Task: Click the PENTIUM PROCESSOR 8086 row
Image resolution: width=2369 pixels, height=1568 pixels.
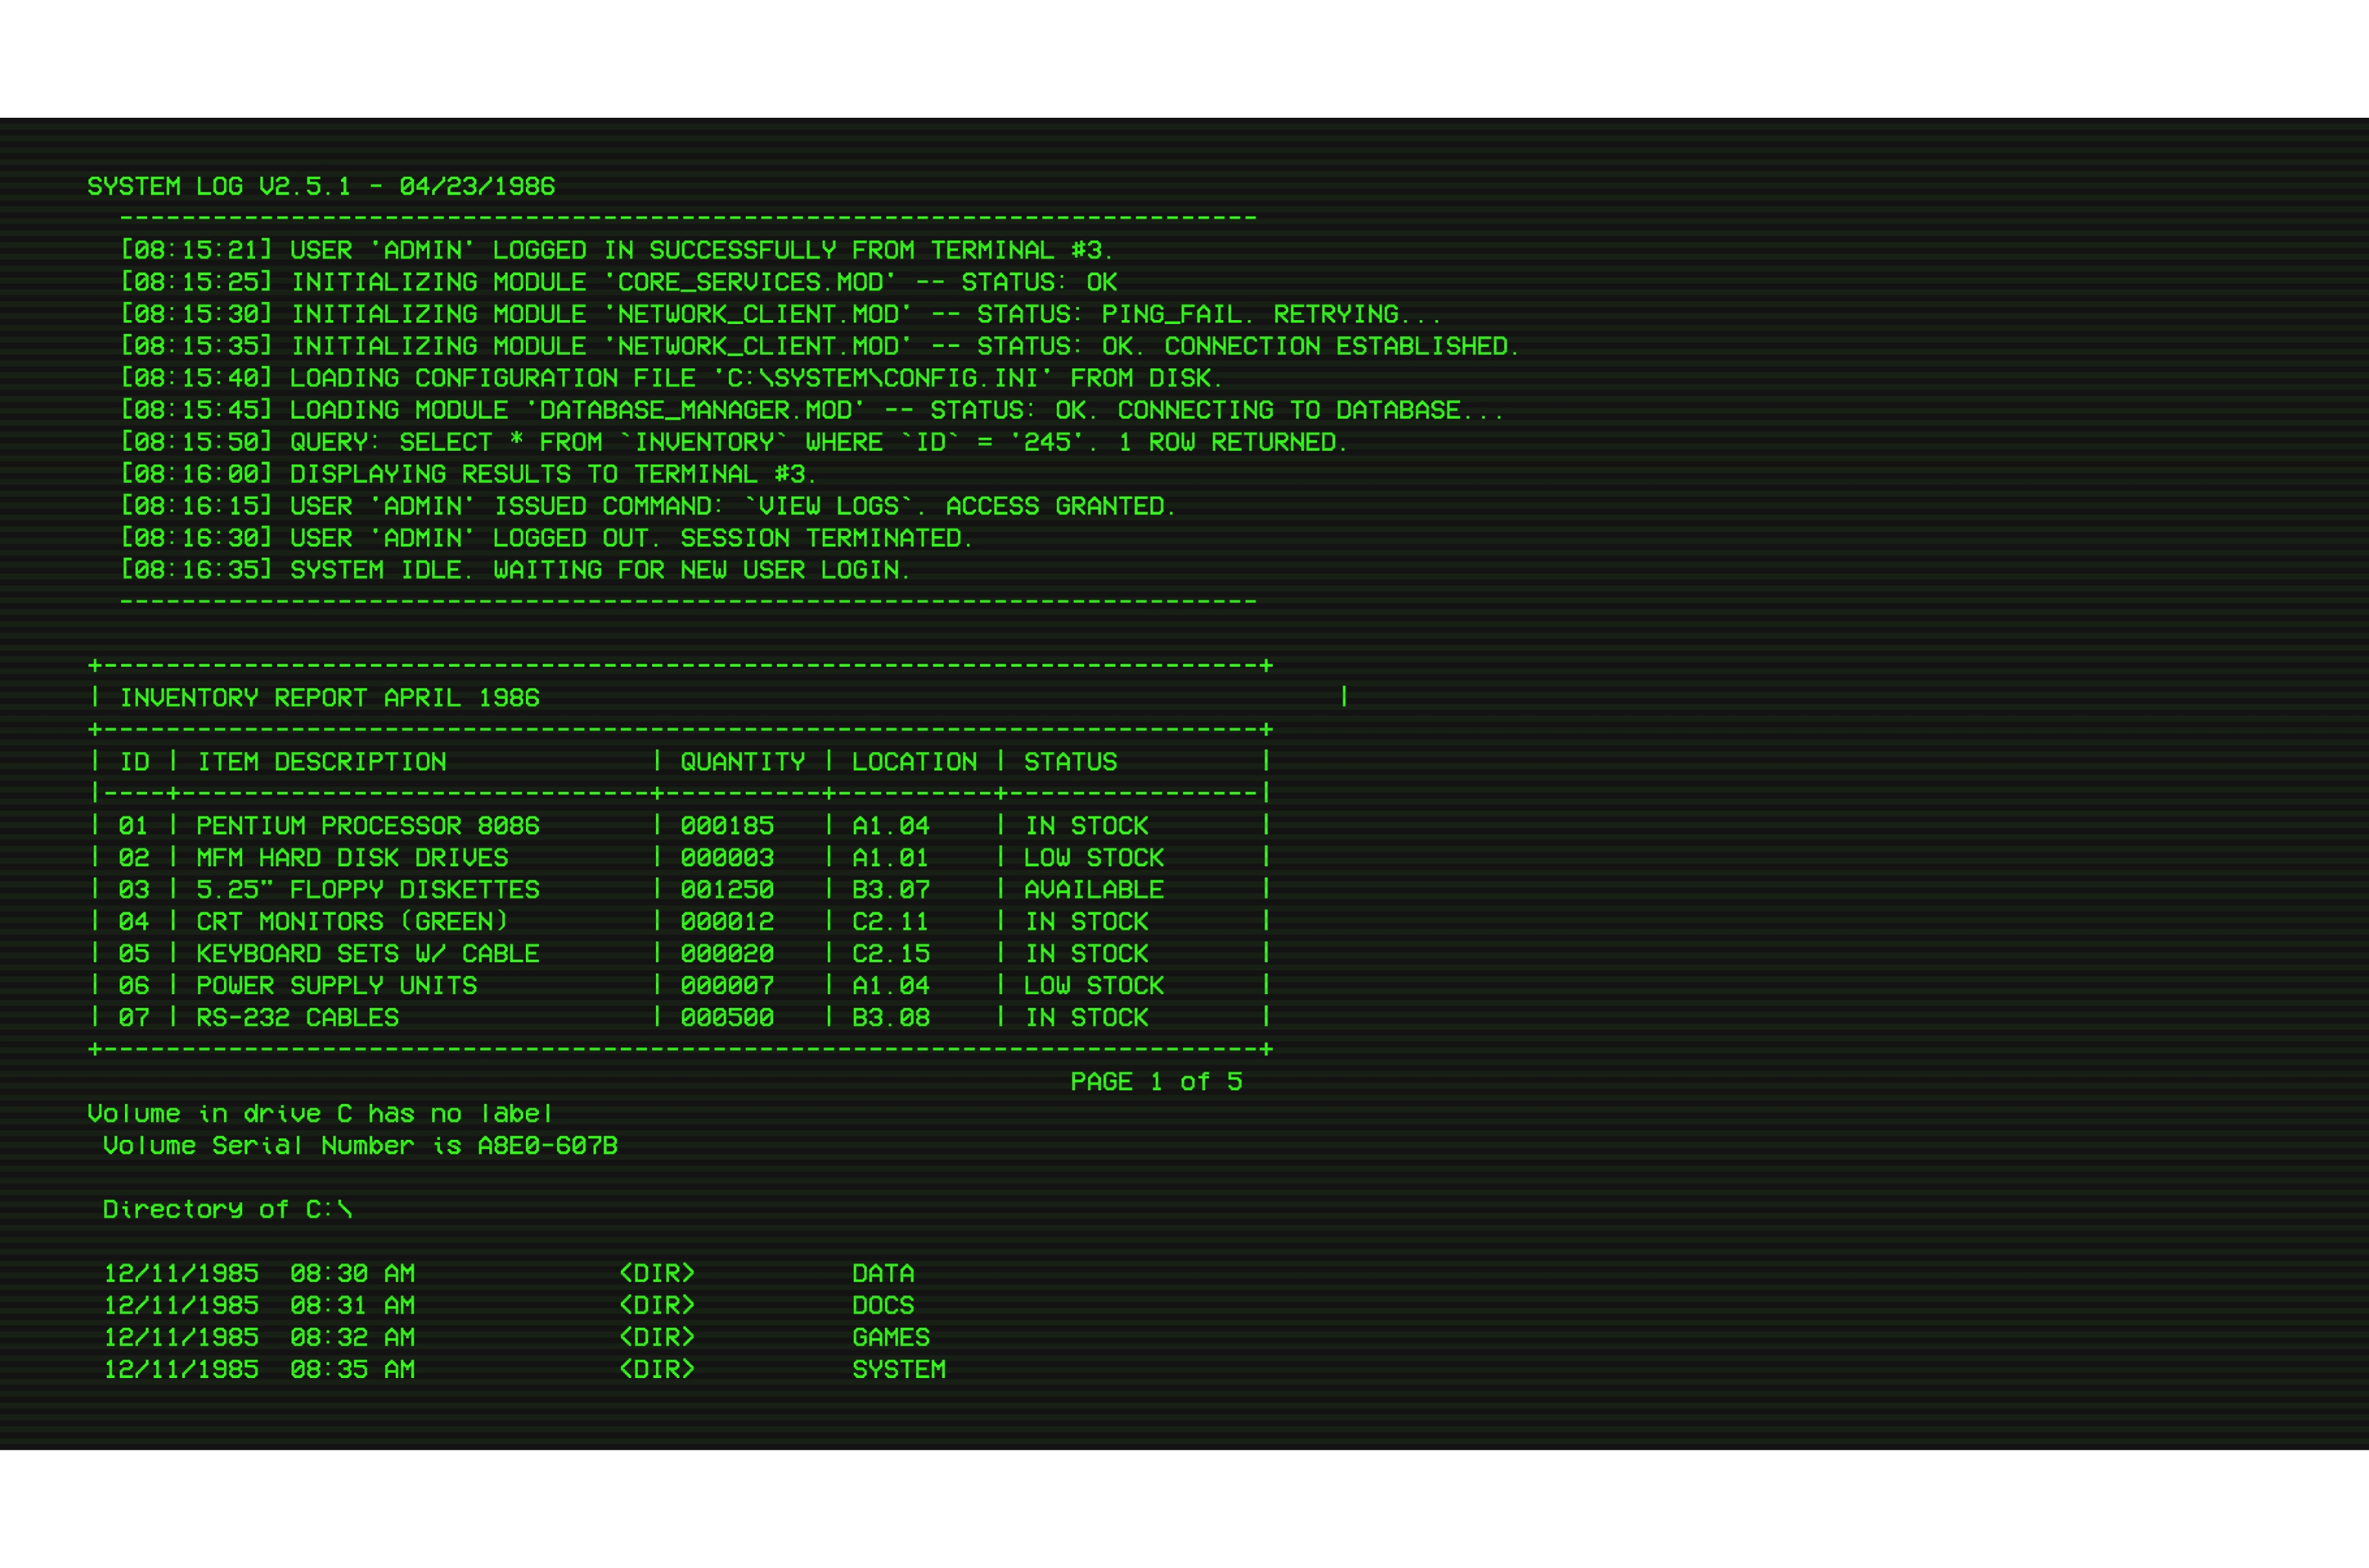Action: pyautogui.click(x=367, y=826)
